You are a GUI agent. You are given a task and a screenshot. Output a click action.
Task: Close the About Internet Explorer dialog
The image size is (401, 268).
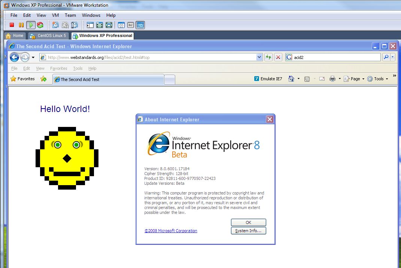click(270, 119)
